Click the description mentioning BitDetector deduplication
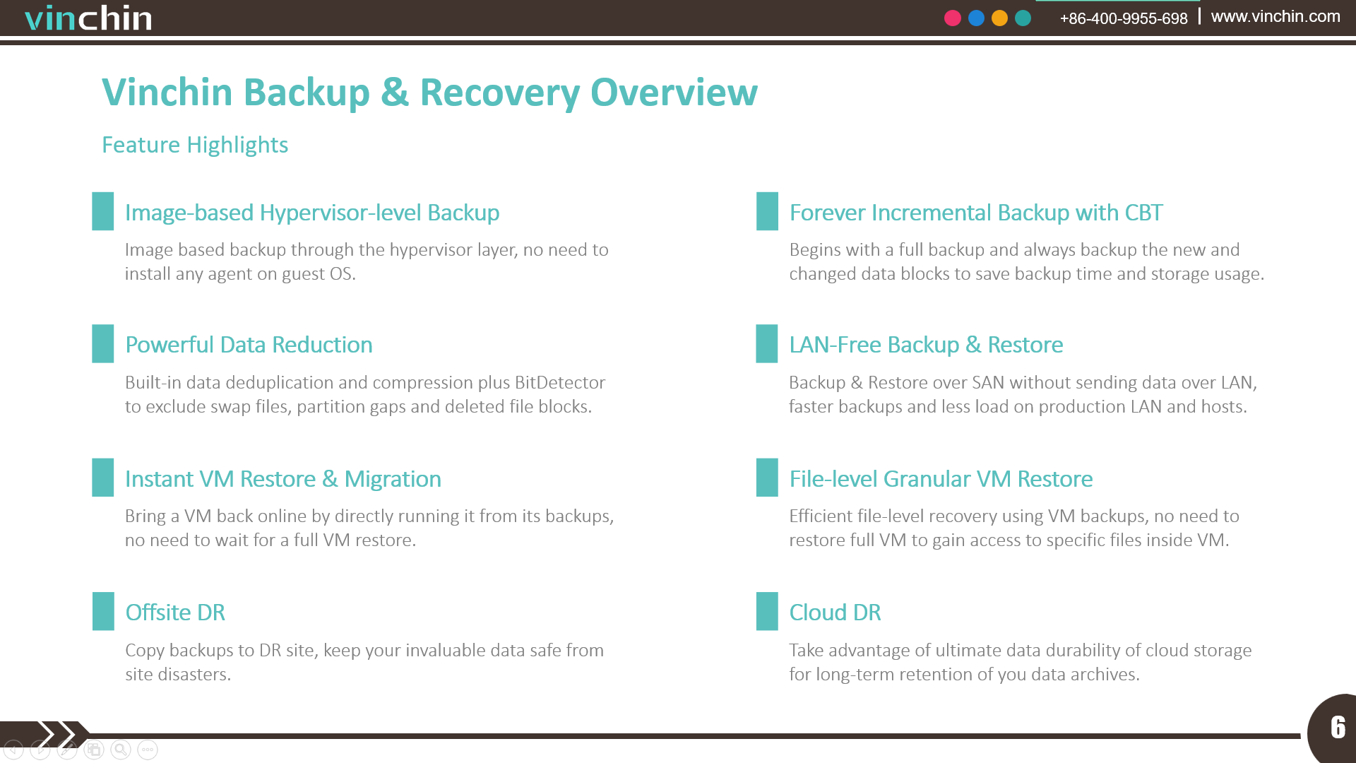This screenshot has width=1356, height=763. click(365, 394)
